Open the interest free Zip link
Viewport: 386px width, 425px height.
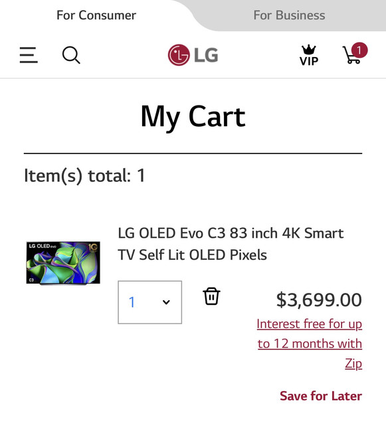coord(310,344)
